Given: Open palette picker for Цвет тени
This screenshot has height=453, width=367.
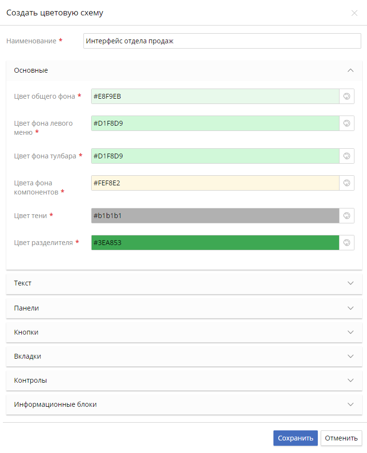Looking at the screenshot, I should (x=346, y=216).
